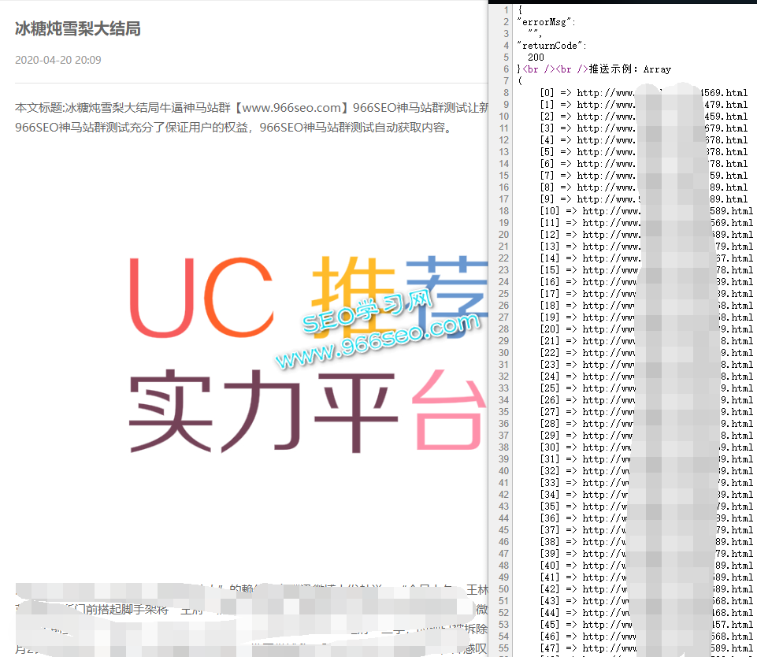The height and width of the screenshot is (657, 757).
Task: Click gutter line number 37
Action: (x=504, y=436)
